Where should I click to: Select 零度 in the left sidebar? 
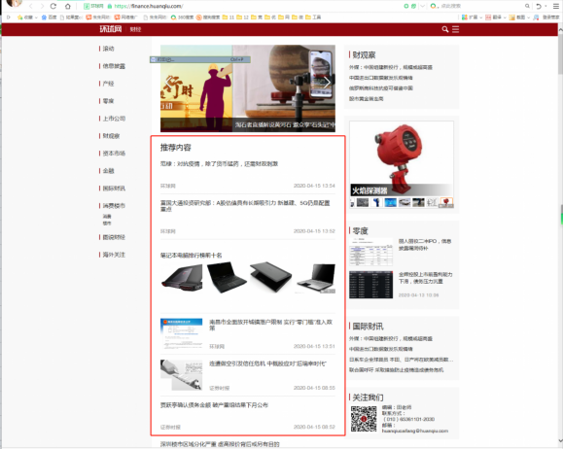108,101
